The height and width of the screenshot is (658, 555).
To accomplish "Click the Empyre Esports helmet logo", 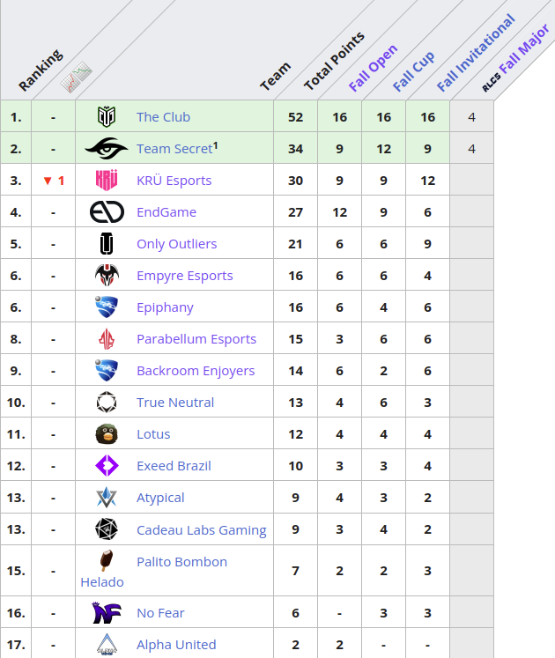I will coord(107,276).
